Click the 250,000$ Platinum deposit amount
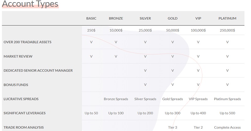Screen dimensions: 251x131 click(x=227, y=30)
